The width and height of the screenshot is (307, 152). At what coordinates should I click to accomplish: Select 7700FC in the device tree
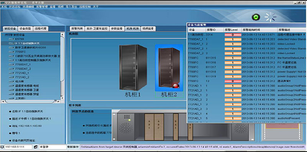(20, 52)
